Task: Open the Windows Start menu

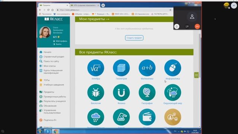Action: [x=40, y=131]
